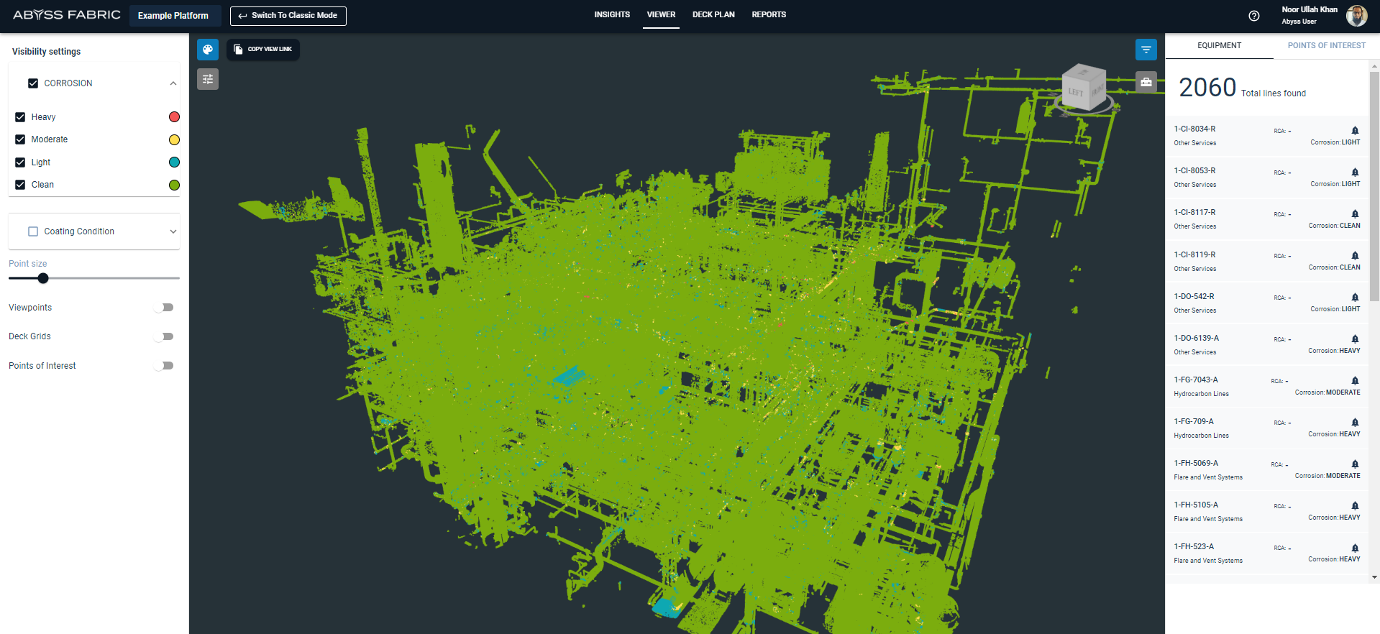Go to the Deck Plan menu
The height and width of the screenshot is (634, 1380).
[x=713, y=14]
